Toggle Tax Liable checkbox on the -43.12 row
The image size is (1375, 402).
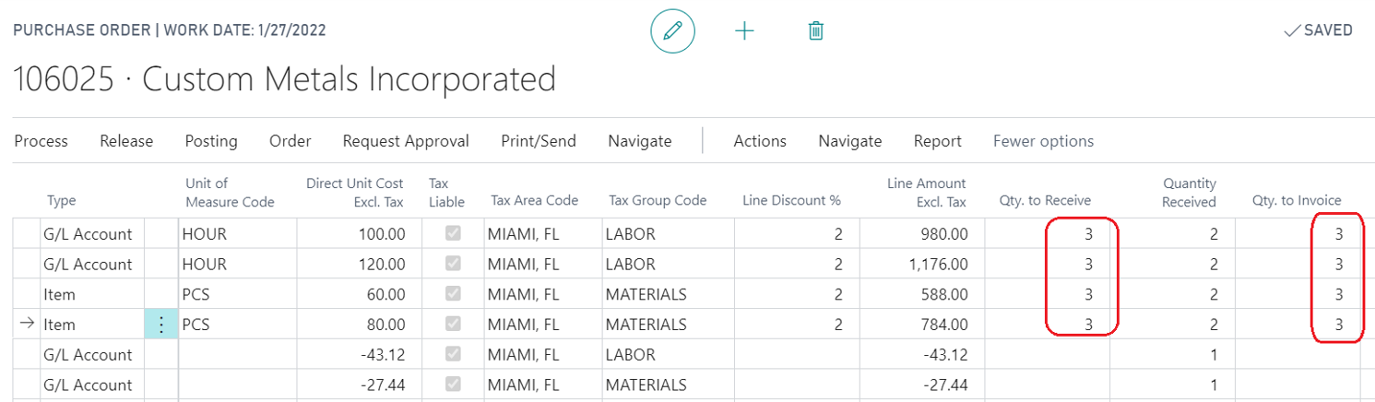[x=452, y=355]
